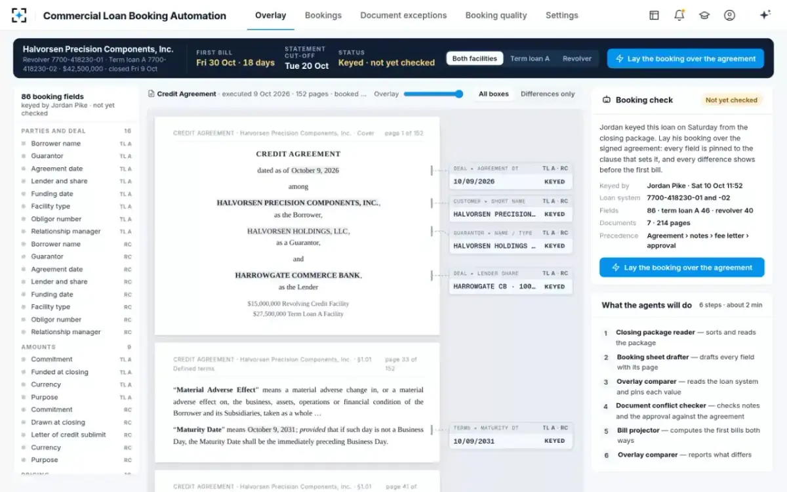Viewport: 787px width, 492px height.
Task: Click step 2 Booking sheet drafter
Action: coord(681,362)
